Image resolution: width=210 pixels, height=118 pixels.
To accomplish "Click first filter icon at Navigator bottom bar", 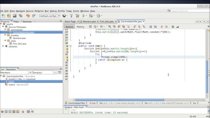I will point(2,111).
